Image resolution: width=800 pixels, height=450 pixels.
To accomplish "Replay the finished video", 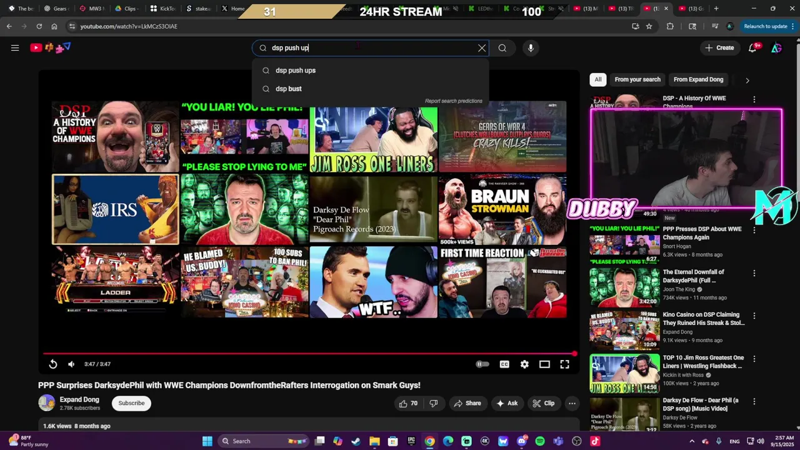I will 53,364.
